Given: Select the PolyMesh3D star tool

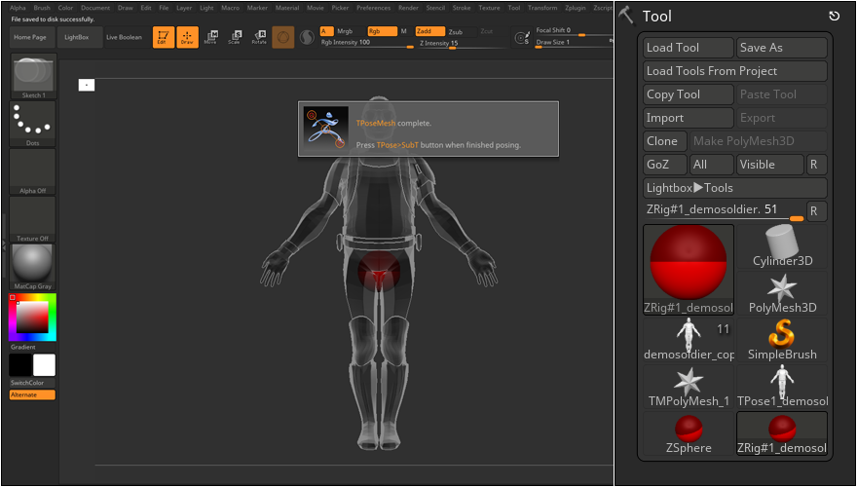Looking at the screenshot, I should [x=782, y=293].
